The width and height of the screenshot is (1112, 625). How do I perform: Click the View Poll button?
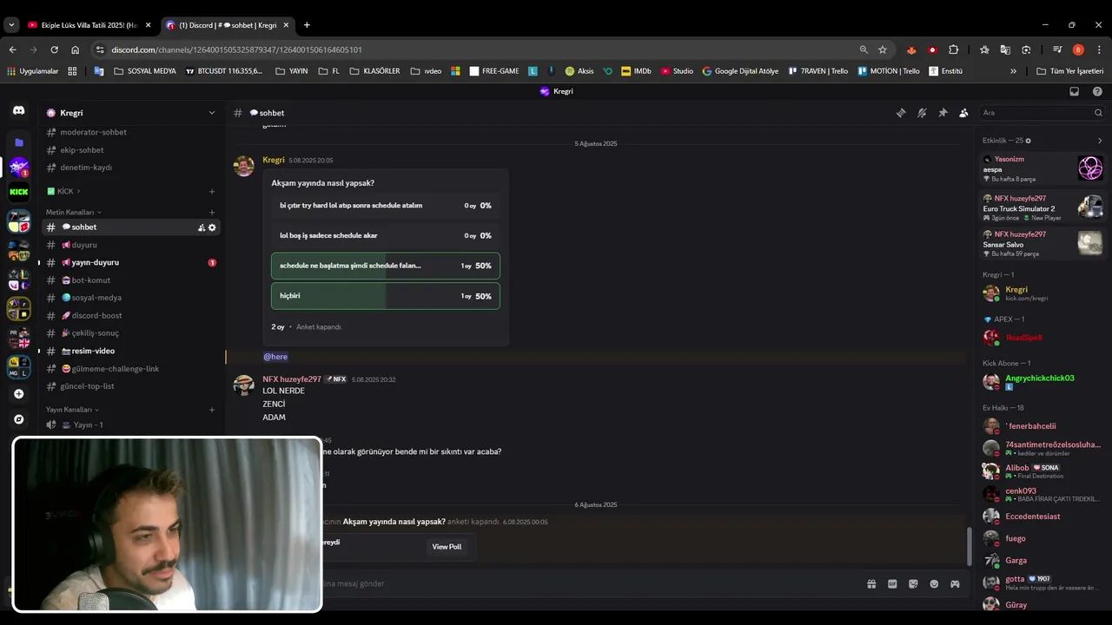coord(447,547)
